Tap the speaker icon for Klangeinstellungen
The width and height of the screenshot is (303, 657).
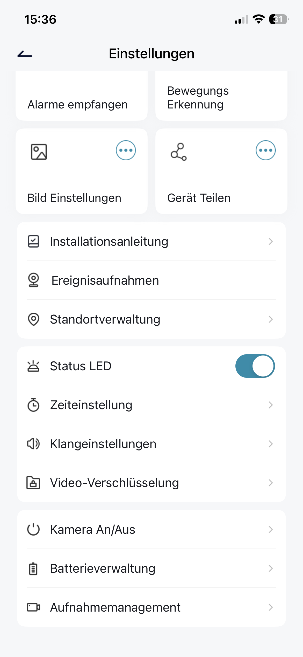[x=33, y=444]
